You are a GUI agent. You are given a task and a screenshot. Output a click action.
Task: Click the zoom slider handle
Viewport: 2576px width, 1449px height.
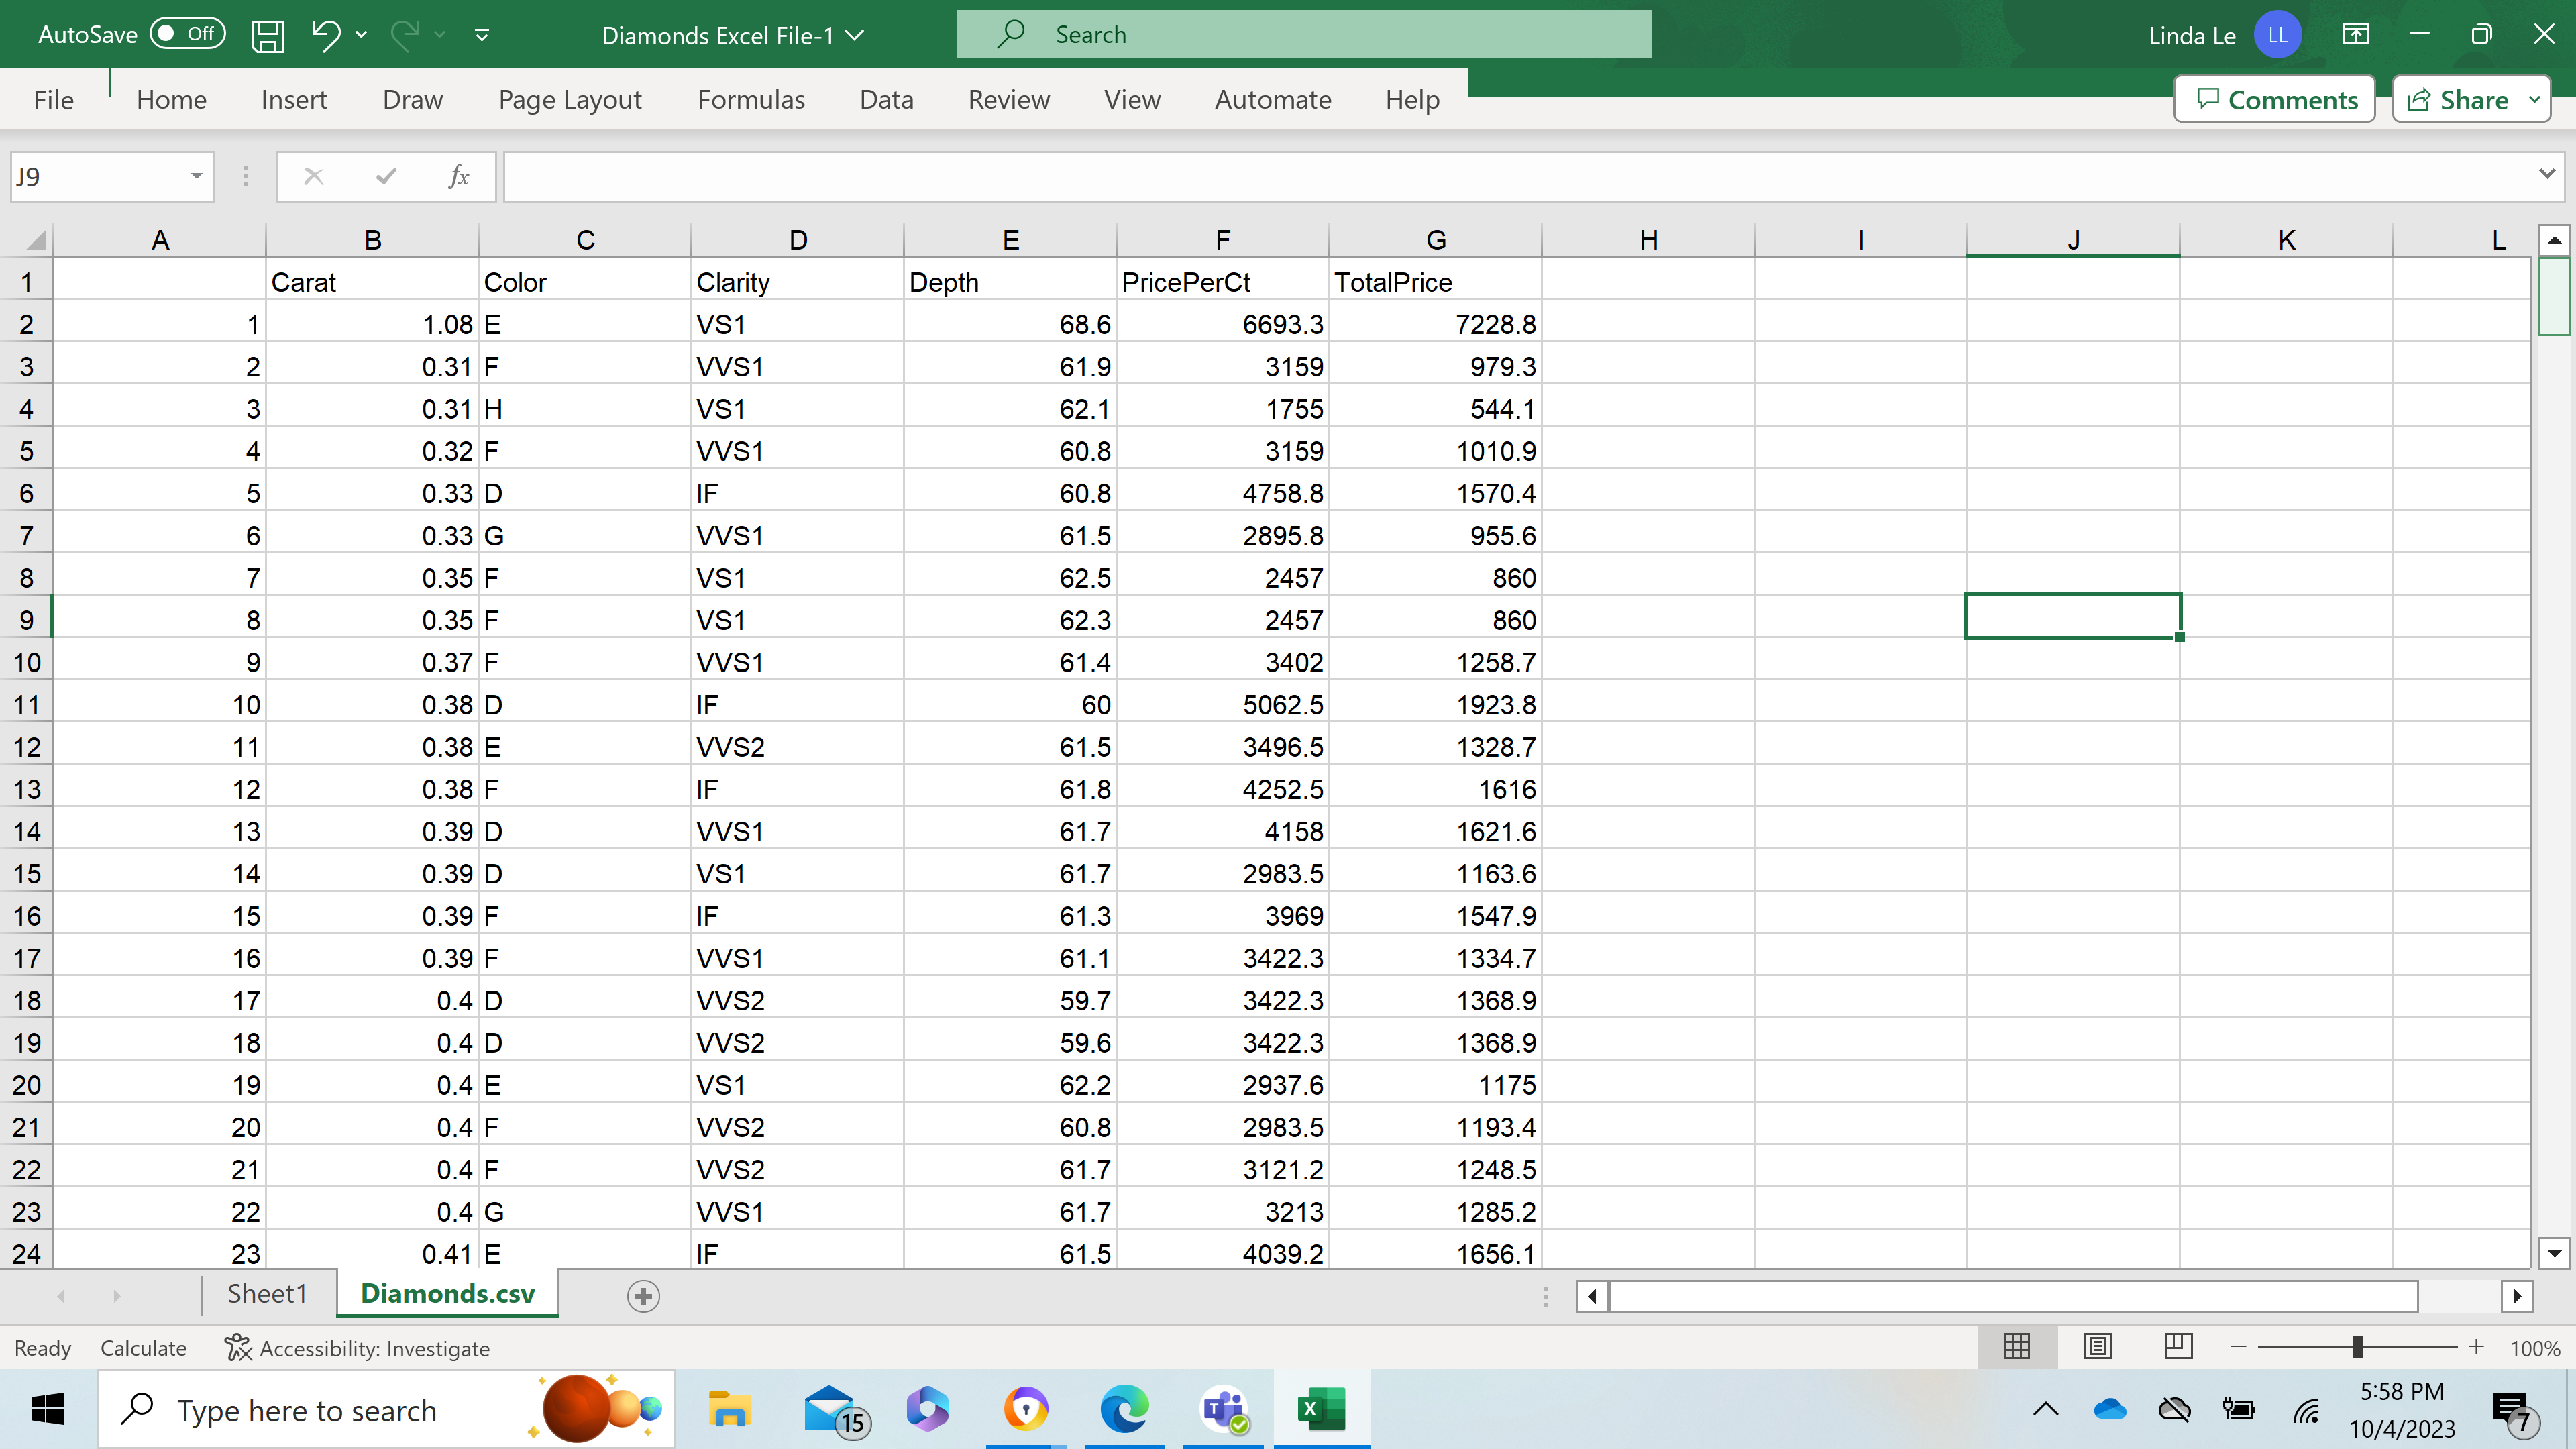click(x=2357, y=1347)
